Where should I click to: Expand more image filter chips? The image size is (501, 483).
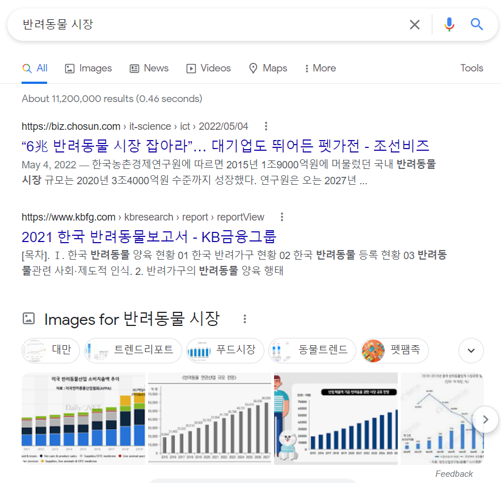click(471, 350)
